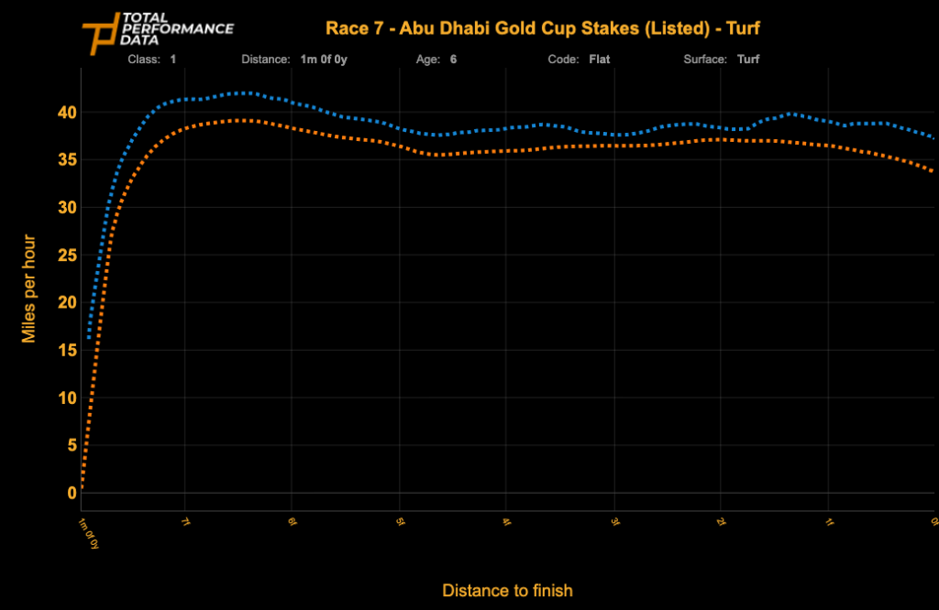
Task: Click the 7f marker on the distance axis
Action: (x=184, y=521)
